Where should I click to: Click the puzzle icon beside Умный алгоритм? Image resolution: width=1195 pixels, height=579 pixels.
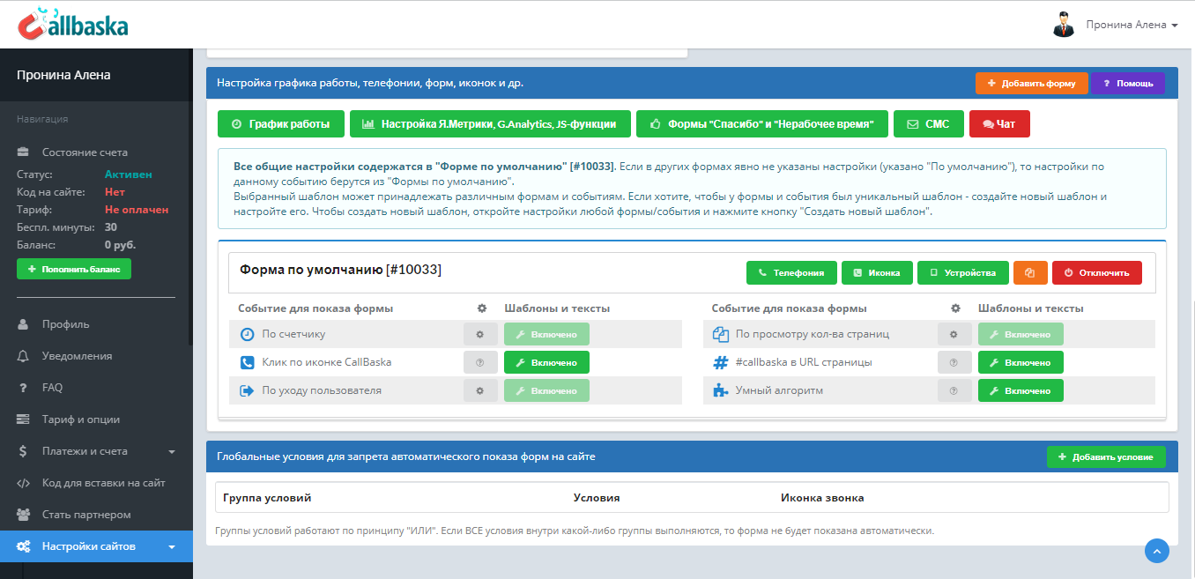tap(720, 390)
